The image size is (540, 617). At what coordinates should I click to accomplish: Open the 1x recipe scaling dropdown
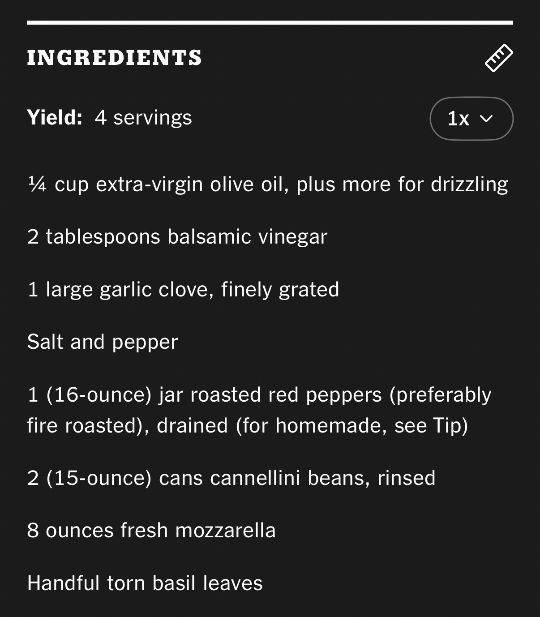coord(471,119)
